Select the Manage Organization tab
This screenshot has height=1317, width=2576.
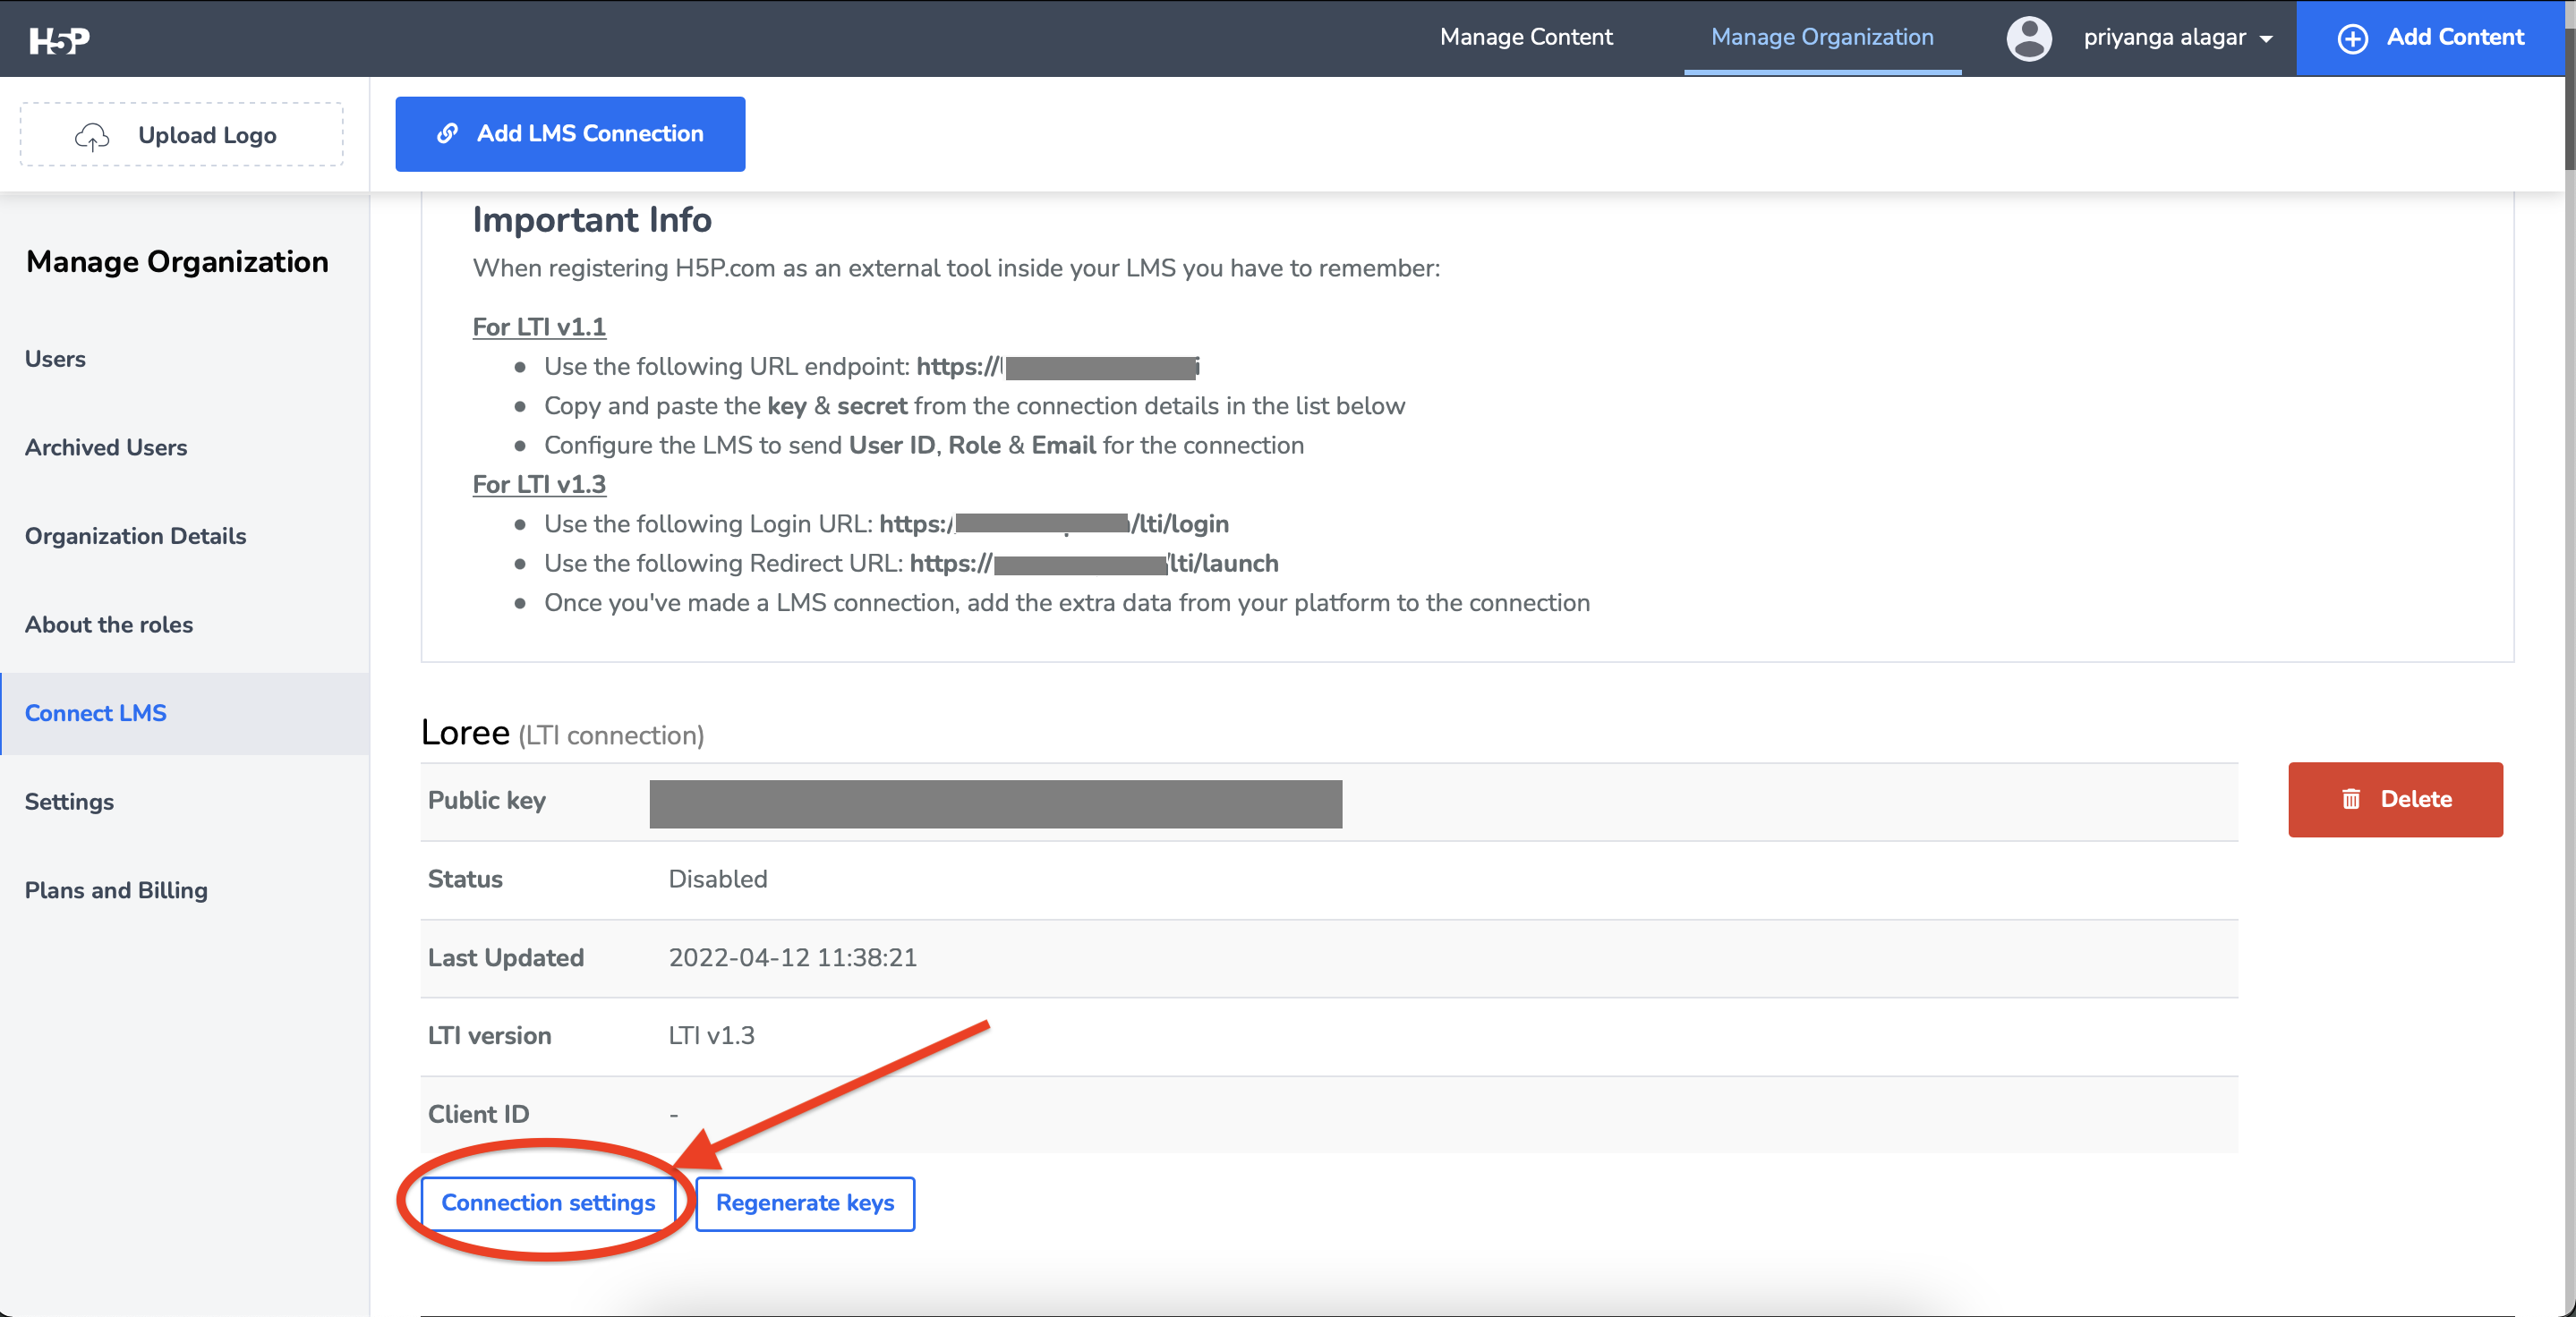click(1821, 38)
